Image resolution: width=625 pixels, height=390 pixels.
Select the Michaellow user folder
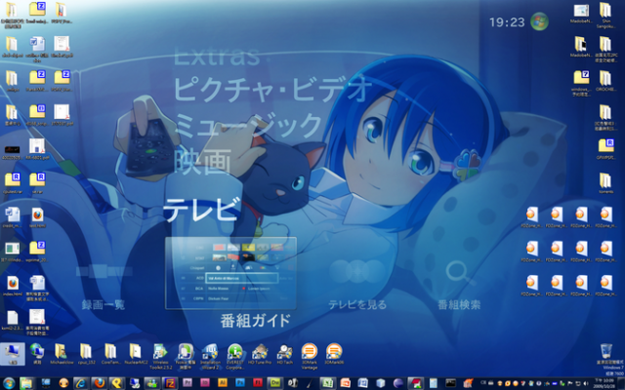pyautogui.click(x=62, y=354)
